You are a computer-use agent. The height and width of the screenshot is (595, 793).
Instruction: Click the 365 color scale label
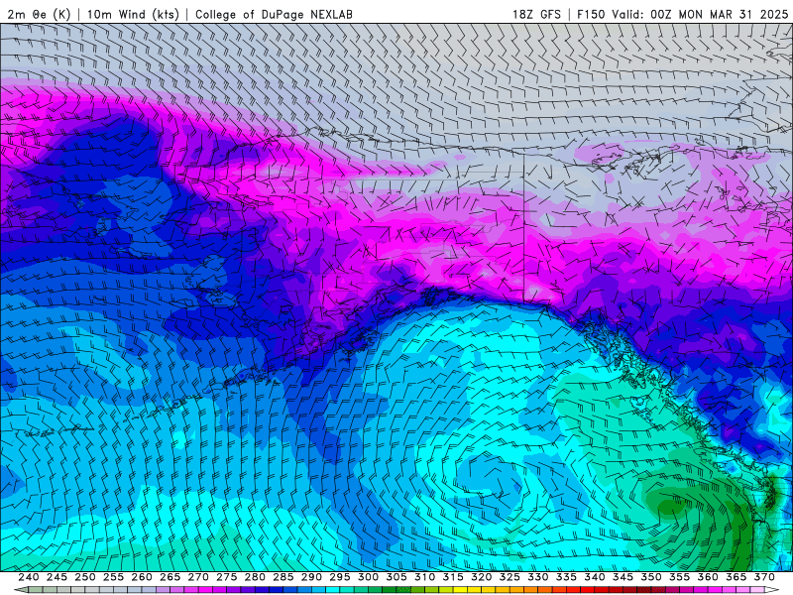pyautogui.click(x=736, y=577)
